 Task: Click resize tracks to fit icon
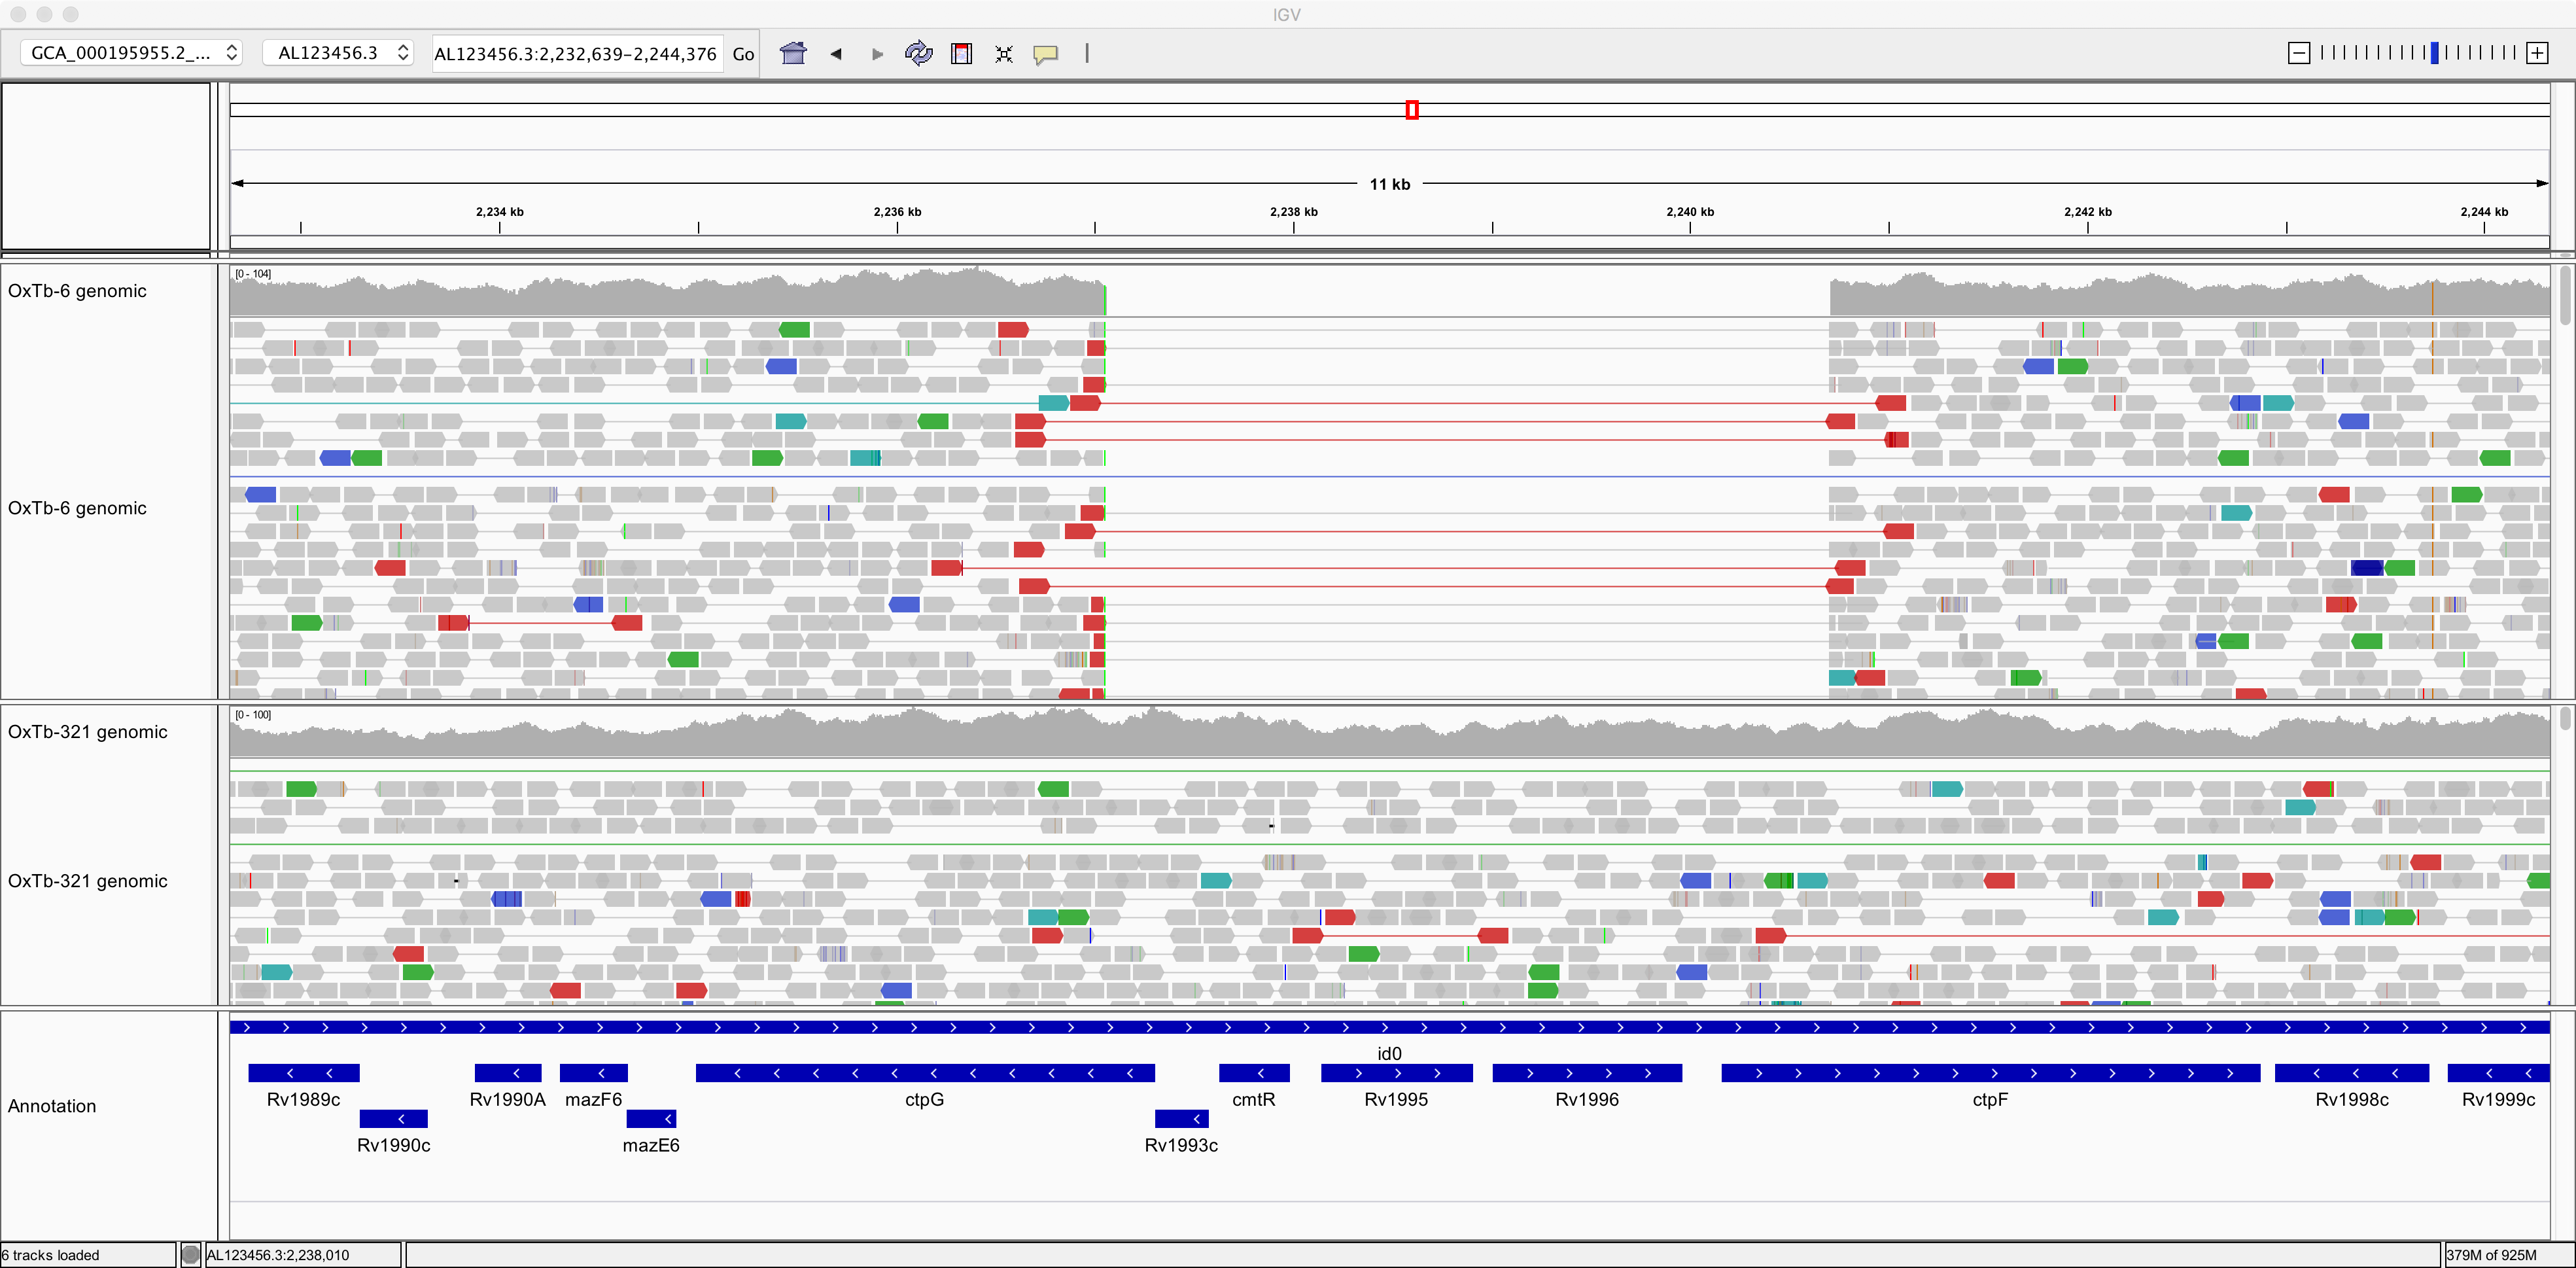pyautogui.click(x=1004, y=53)
